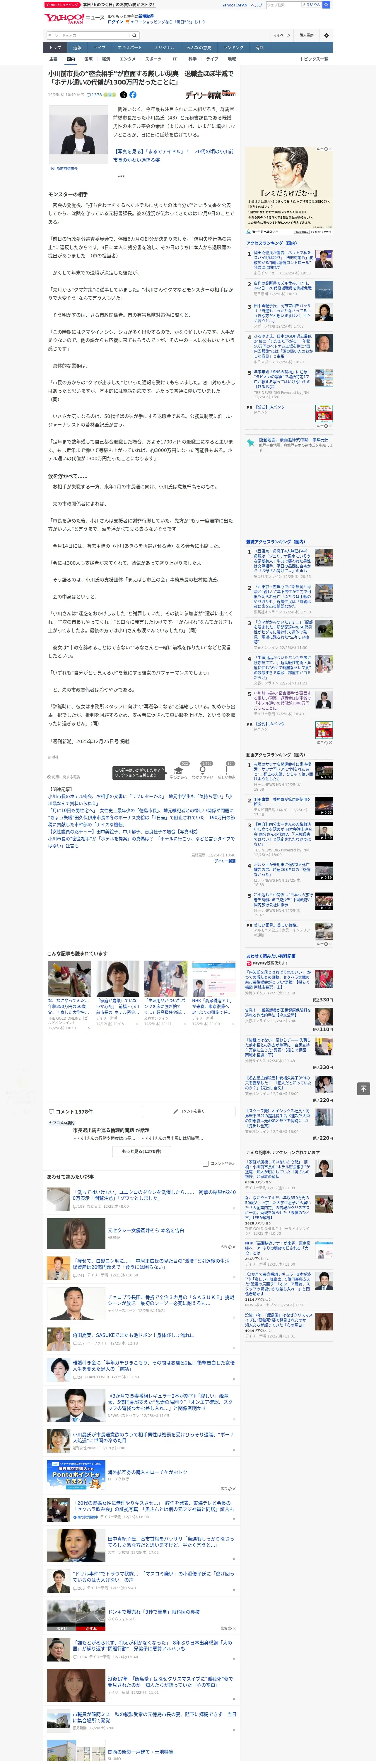
Task: Select the IT category tab
Action: [175, 59]
